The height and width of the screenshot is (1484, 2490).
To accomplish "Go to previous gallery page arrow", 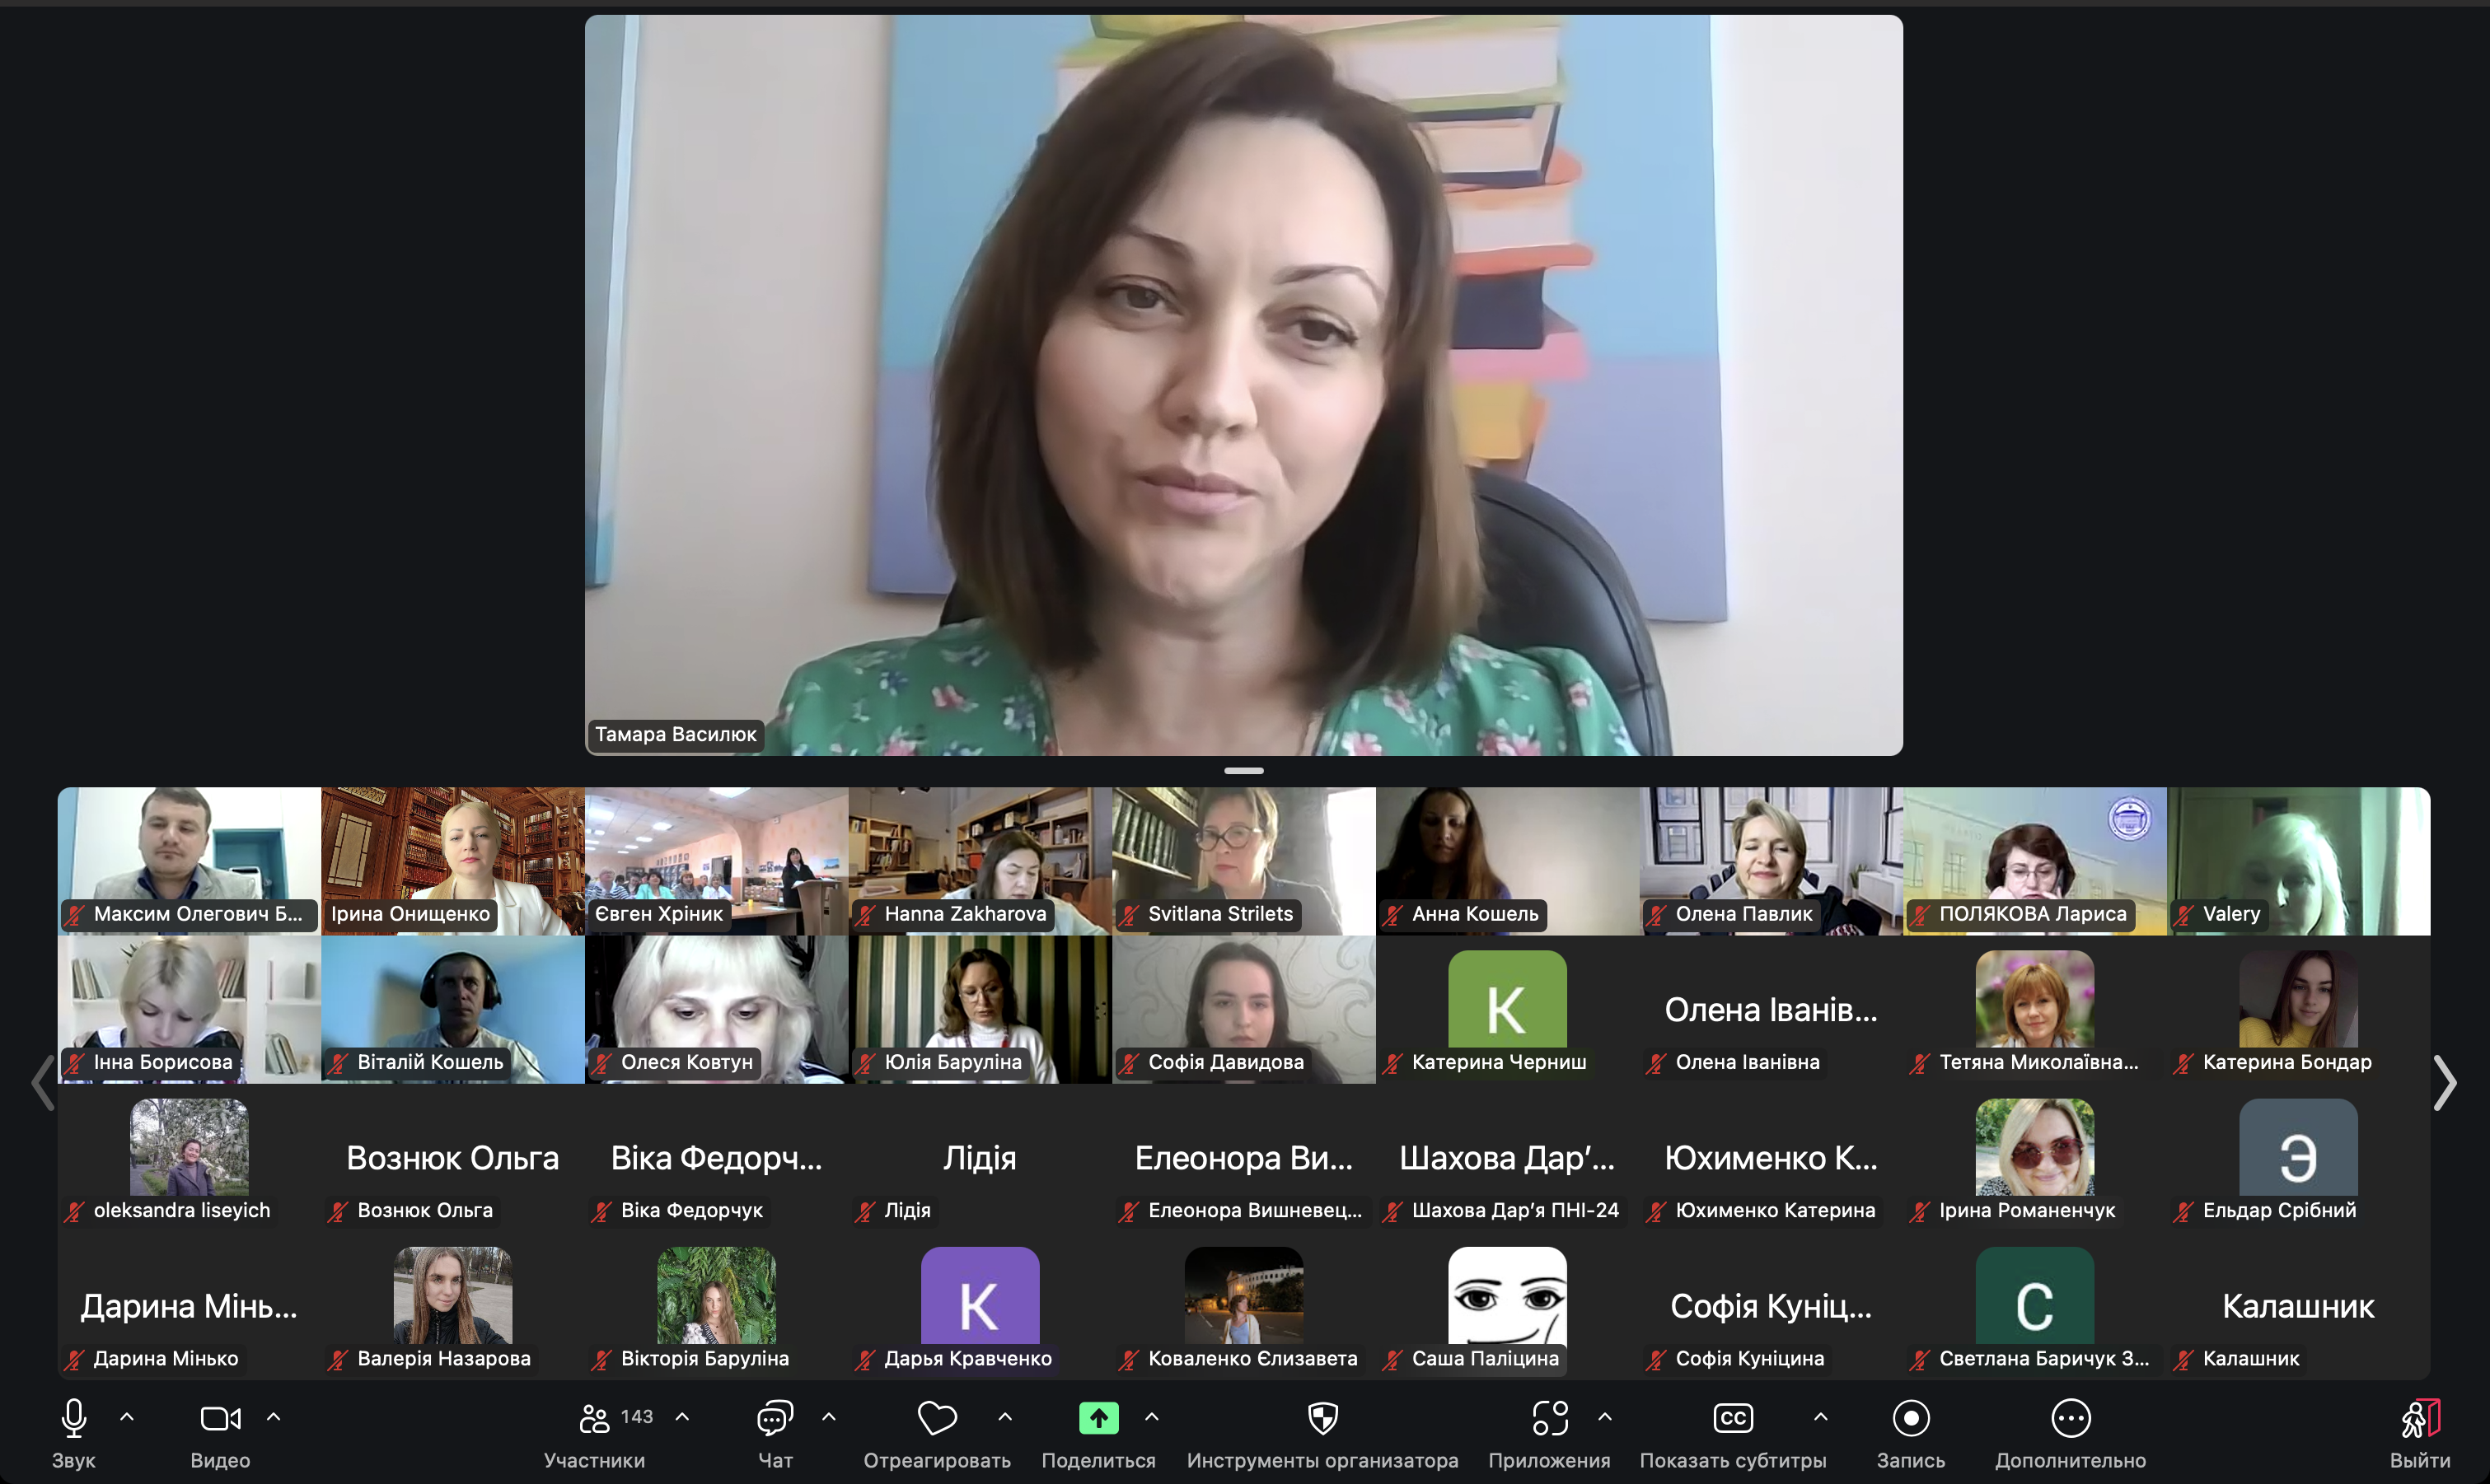I will click(x=42, y=1082).
